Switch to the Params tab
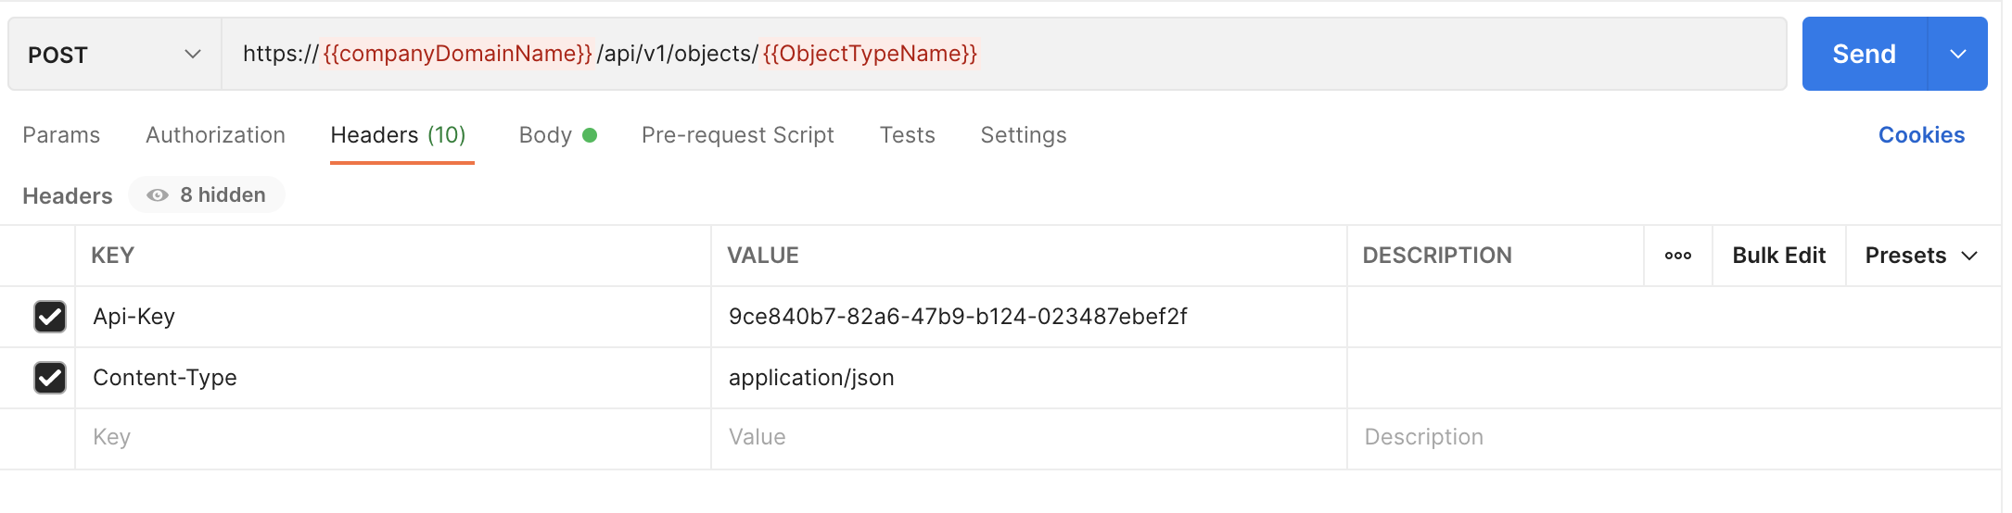Image resolution: width=2012 pixels, height=513 pixels. (61, 135)
